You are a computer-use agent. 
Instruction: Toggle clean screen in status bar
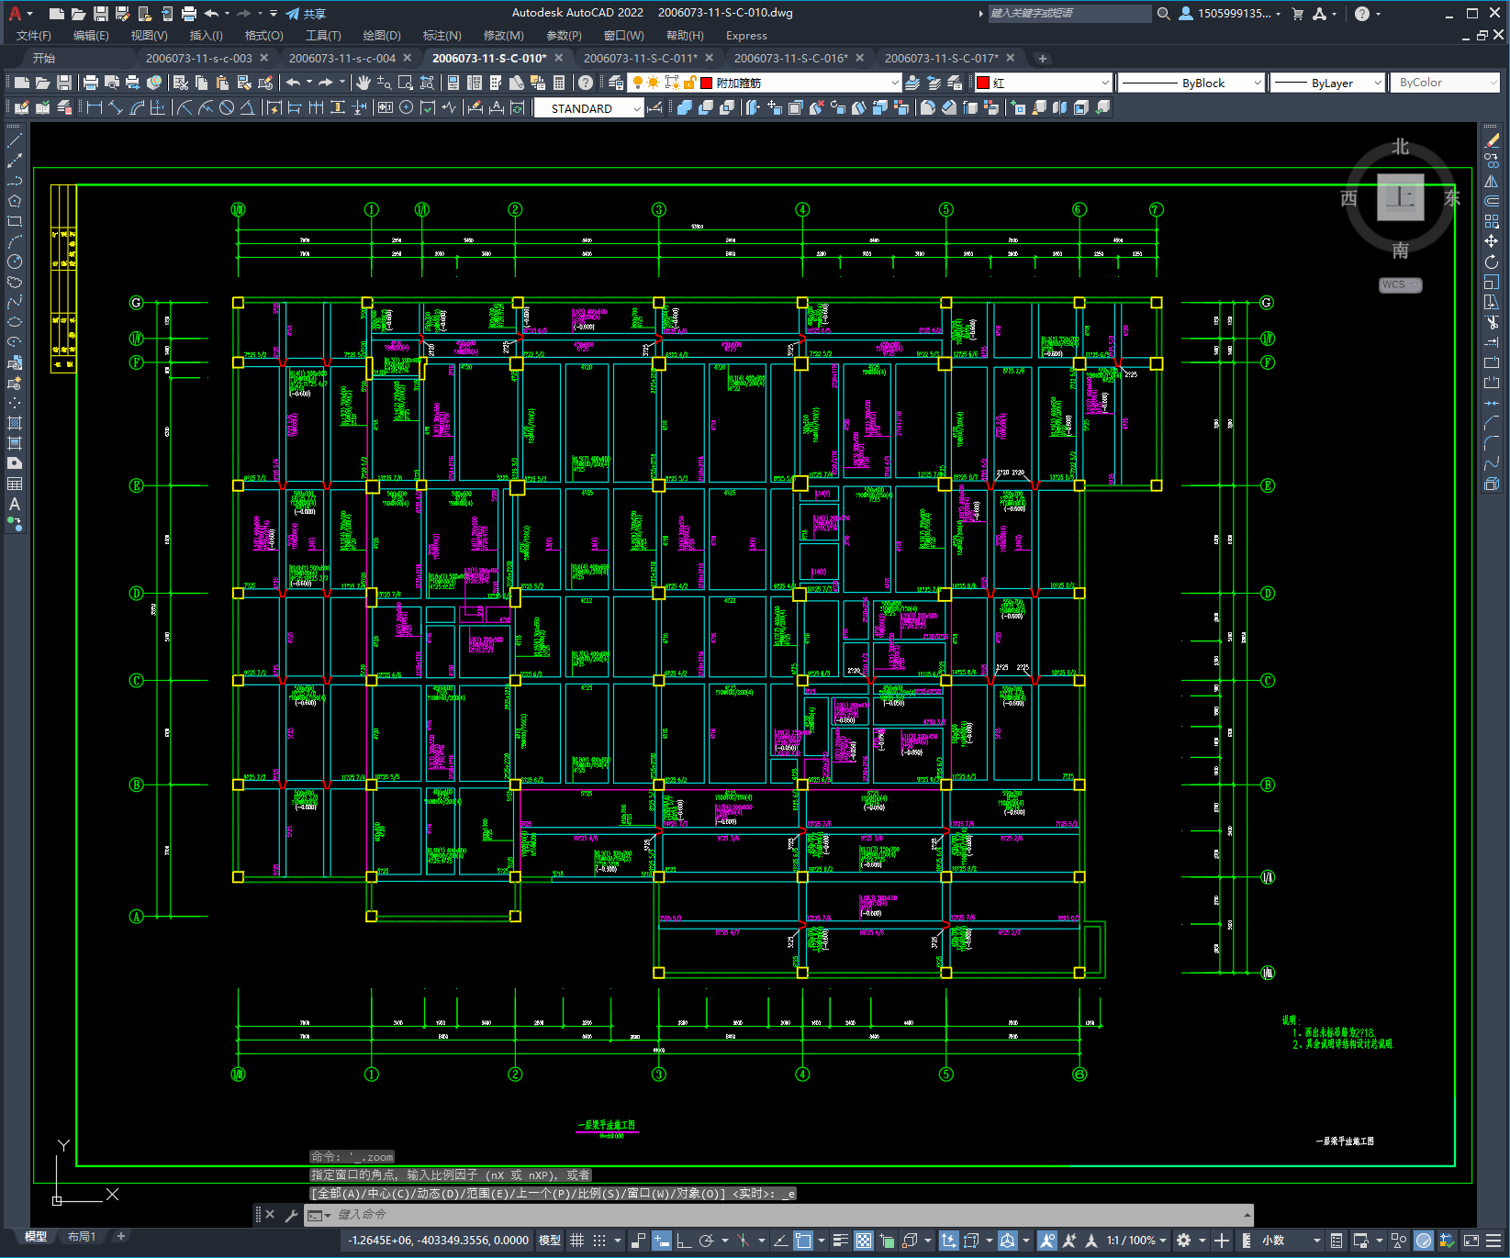pos(1471,1241)
